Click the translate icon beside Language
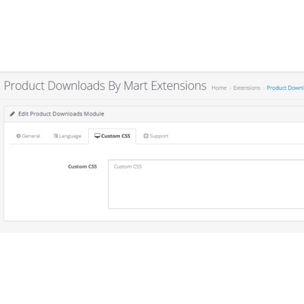304x304 pixels. tap(55, 136)
